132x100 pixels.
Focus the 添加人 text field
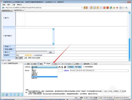35,46
